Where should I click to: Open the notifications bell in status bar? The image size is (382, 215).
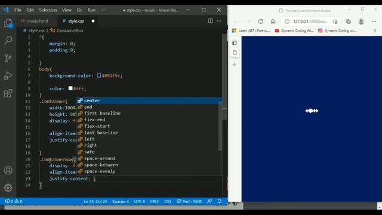coord(220,201)
